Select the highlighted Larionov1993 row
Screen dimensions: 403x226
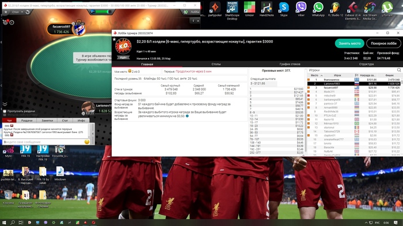[354, 84]
